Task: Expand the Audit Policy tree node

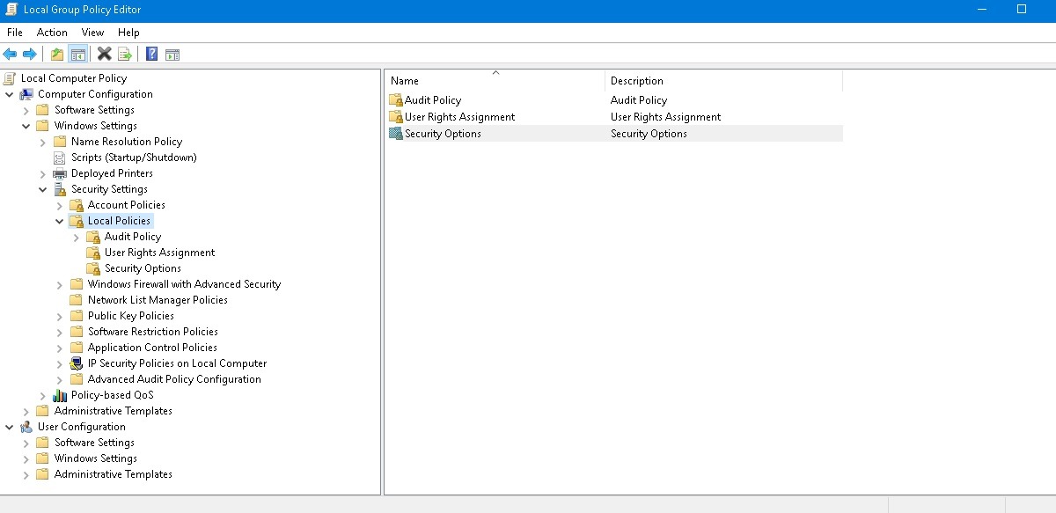Action: tap(75, 236)
